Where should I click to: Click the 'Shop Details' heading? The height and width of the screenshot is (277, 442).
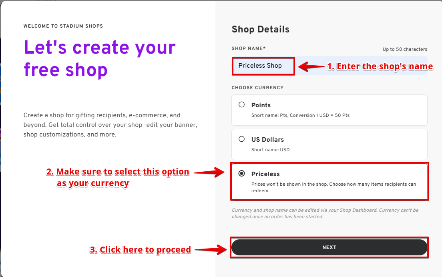260,29
